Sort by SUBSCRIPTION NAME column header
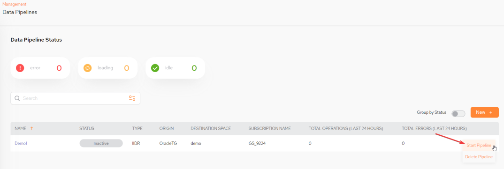Image resolution: width=504 pixels, height=169 pixels. coord(270,128)
